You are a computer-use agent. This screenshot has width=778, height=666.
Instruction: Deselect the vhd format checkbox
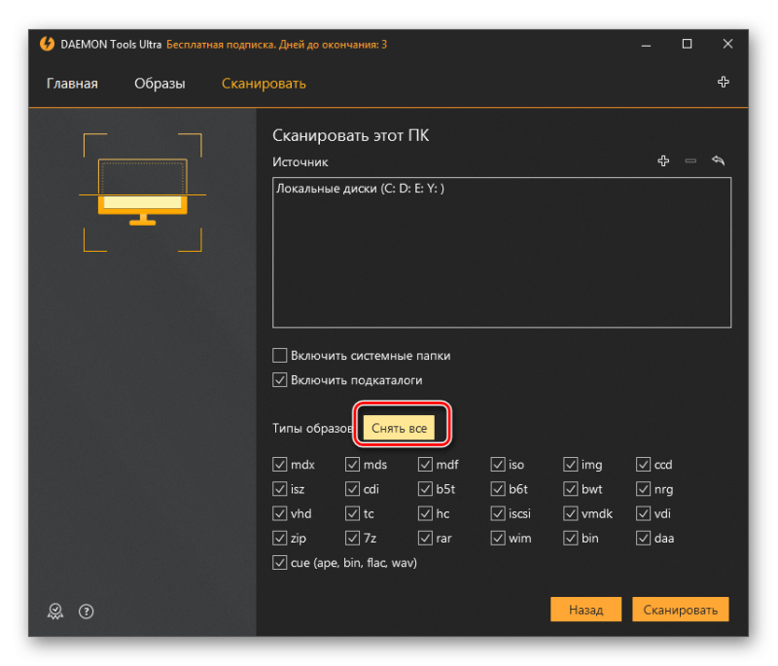pos(280,513)
